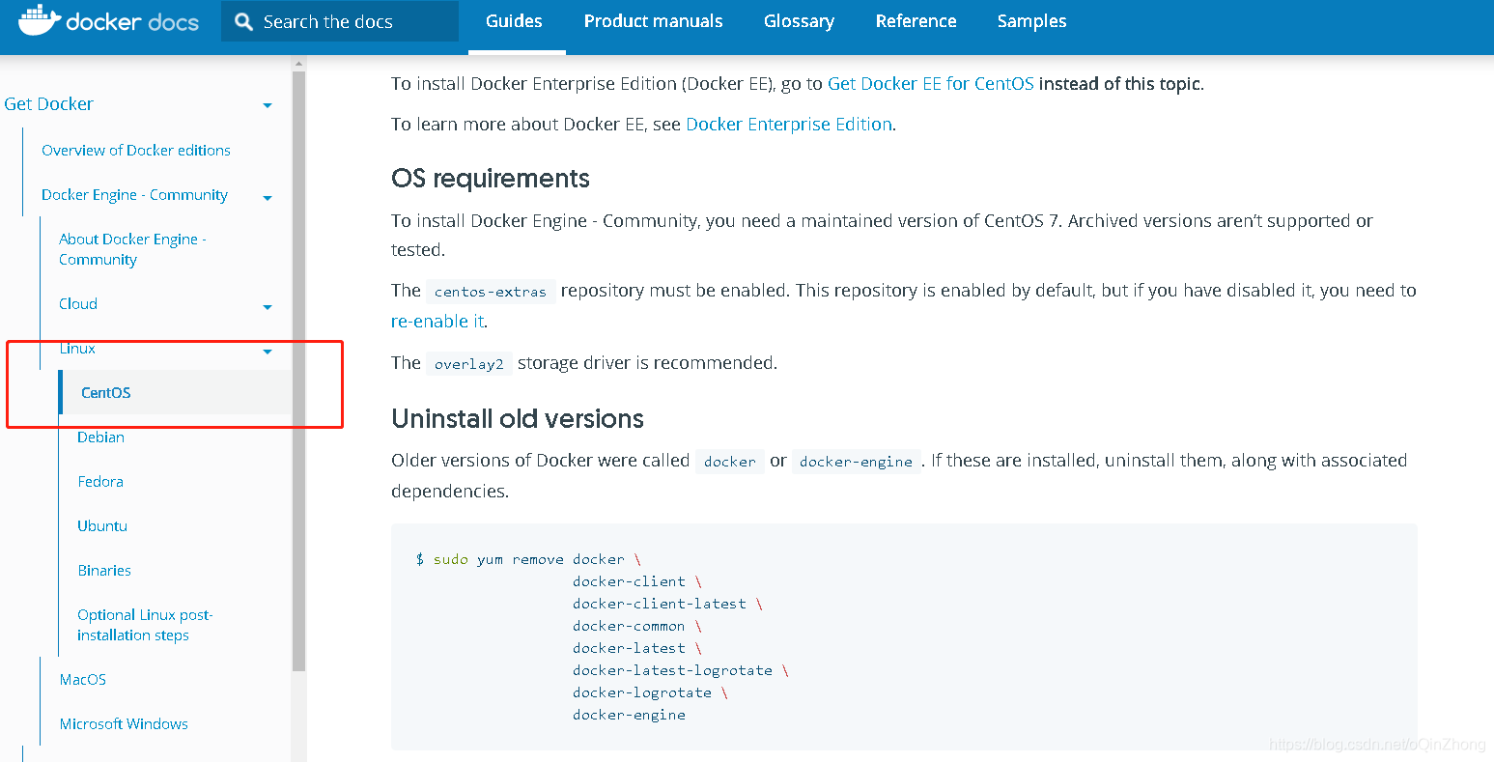Open the CentOS sidebar page
Image resolution: width=1494 pixels, height=762 pixels.
[105, 392]
